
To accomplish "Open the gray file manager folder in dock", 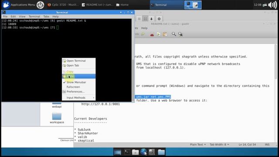I will [x=135, y=152].
